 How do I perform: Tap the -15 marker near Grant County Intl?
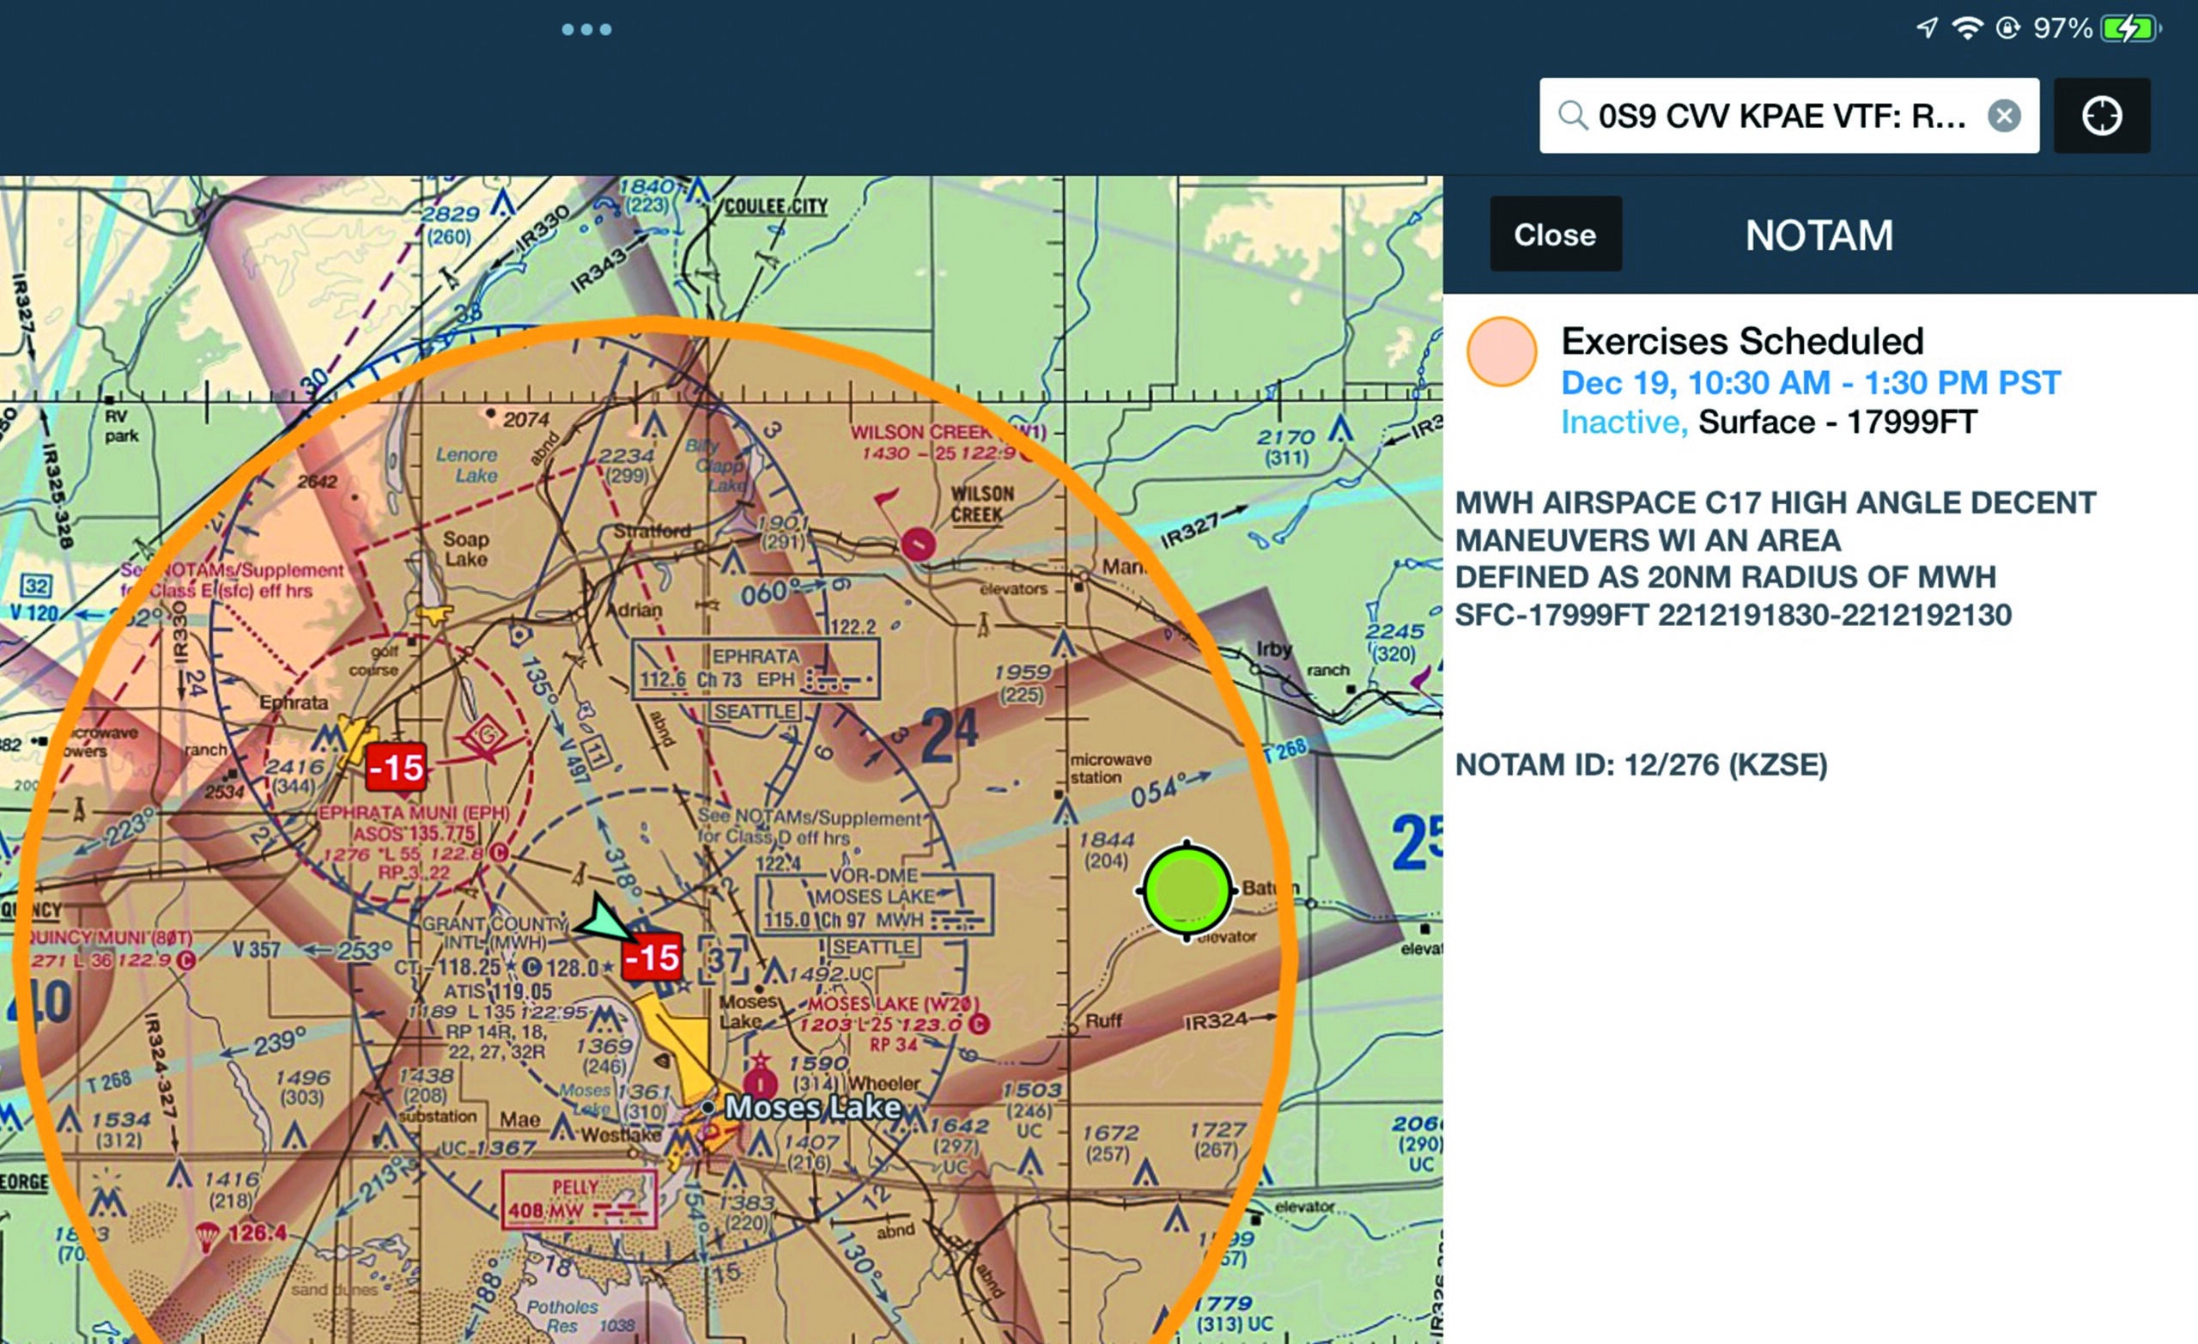tap(652, 957)
